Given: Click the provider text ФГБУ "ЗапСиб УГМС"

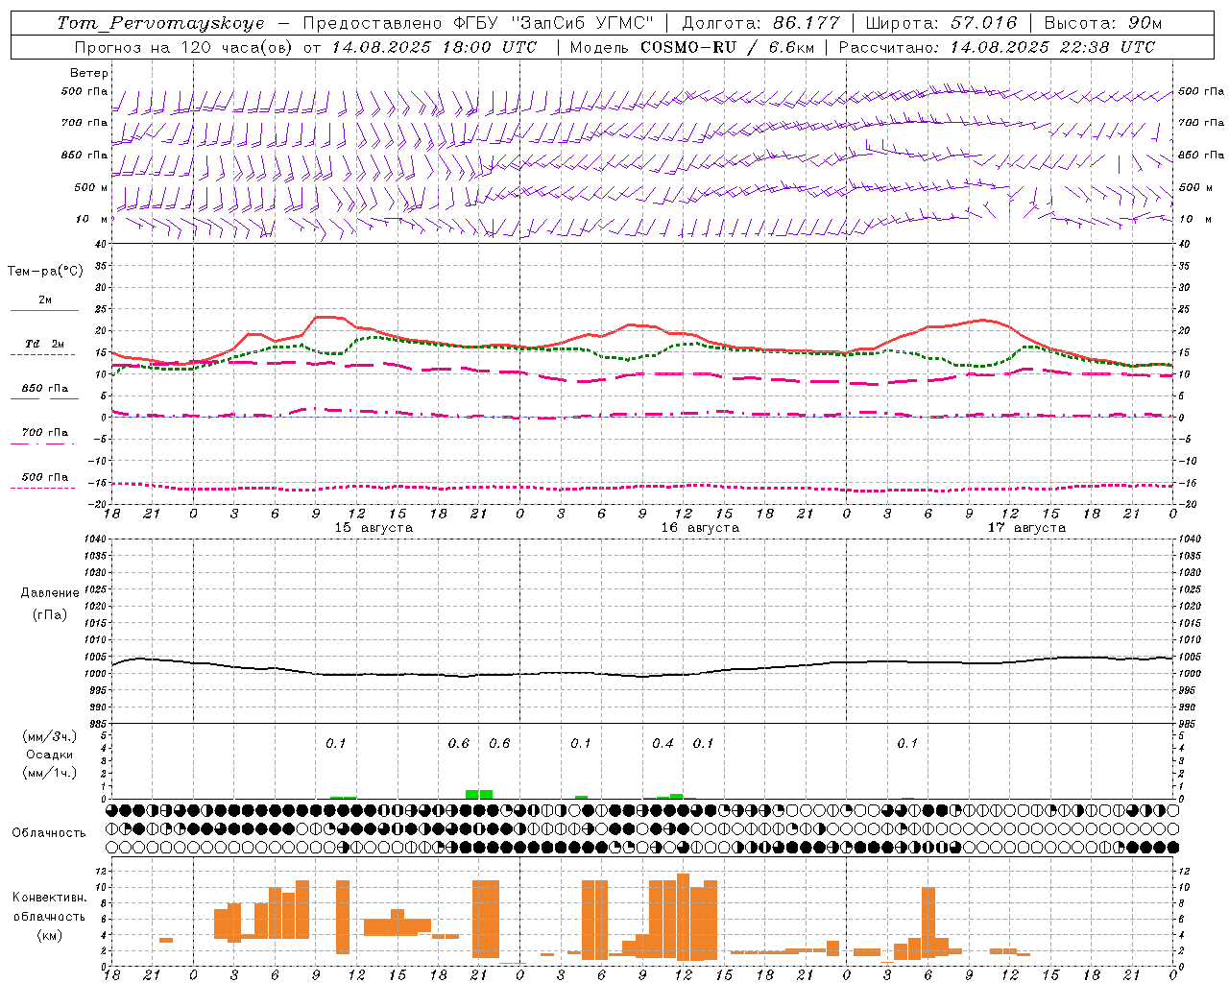Looking at the screenshot, I should tap(553, 23).
